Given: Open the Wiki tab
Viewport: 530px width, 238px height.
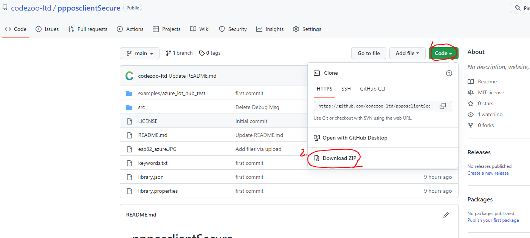Looking at the screenshot, I should coord(200,29).
